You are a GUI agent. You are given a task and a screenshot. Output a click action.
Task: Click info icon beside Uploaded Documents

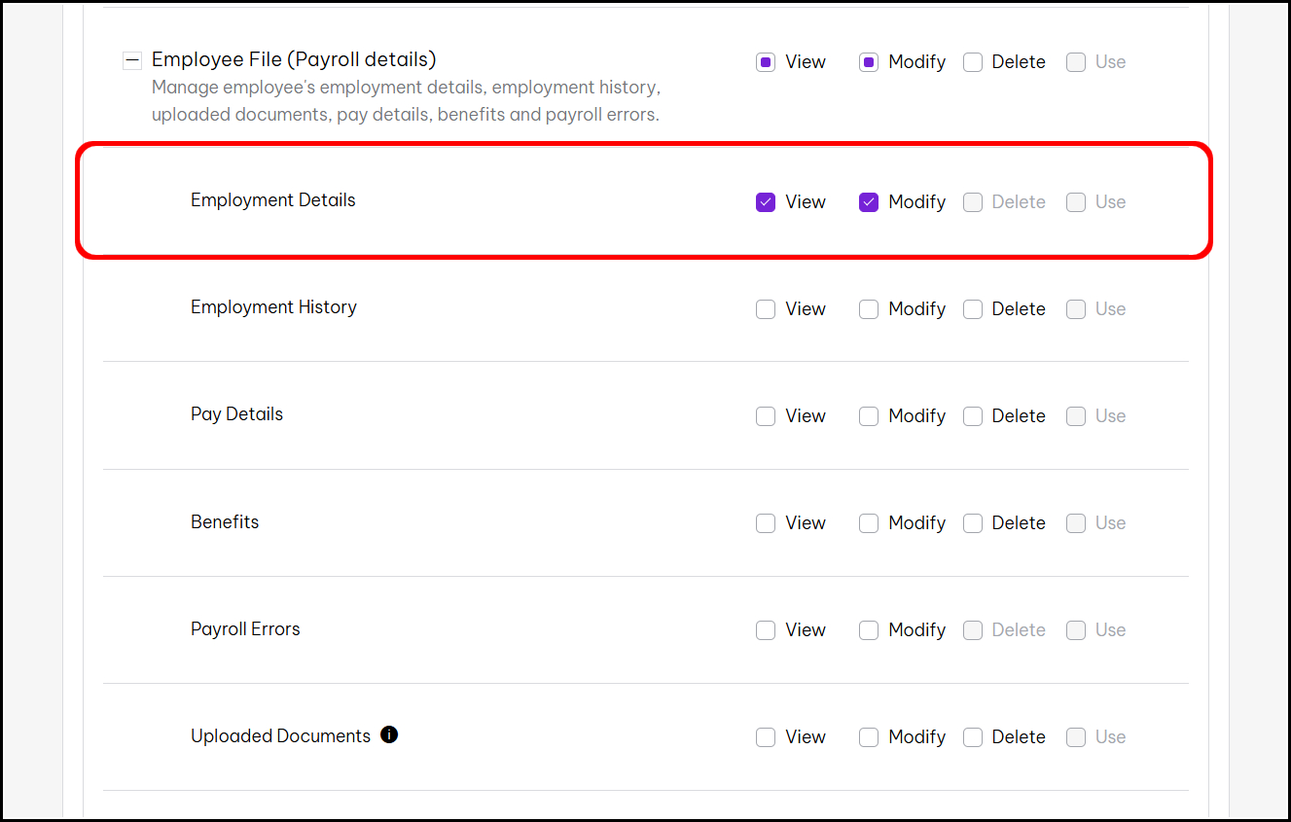(x=389, y=734)
